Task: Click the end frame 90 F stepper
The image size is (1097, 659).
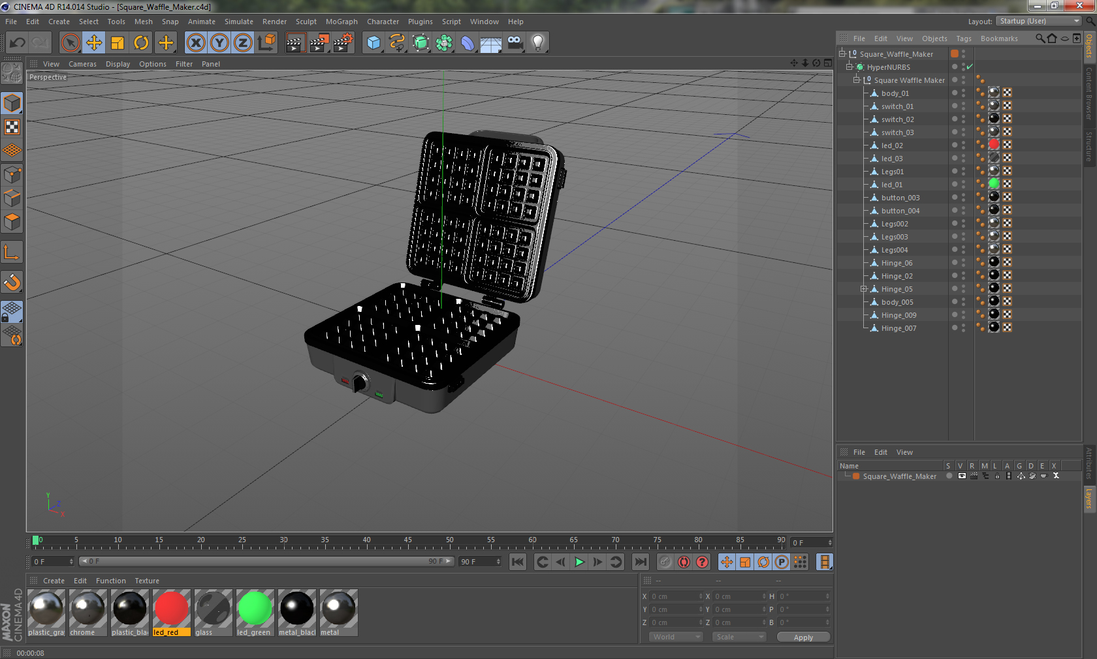Action: [498, 561]
